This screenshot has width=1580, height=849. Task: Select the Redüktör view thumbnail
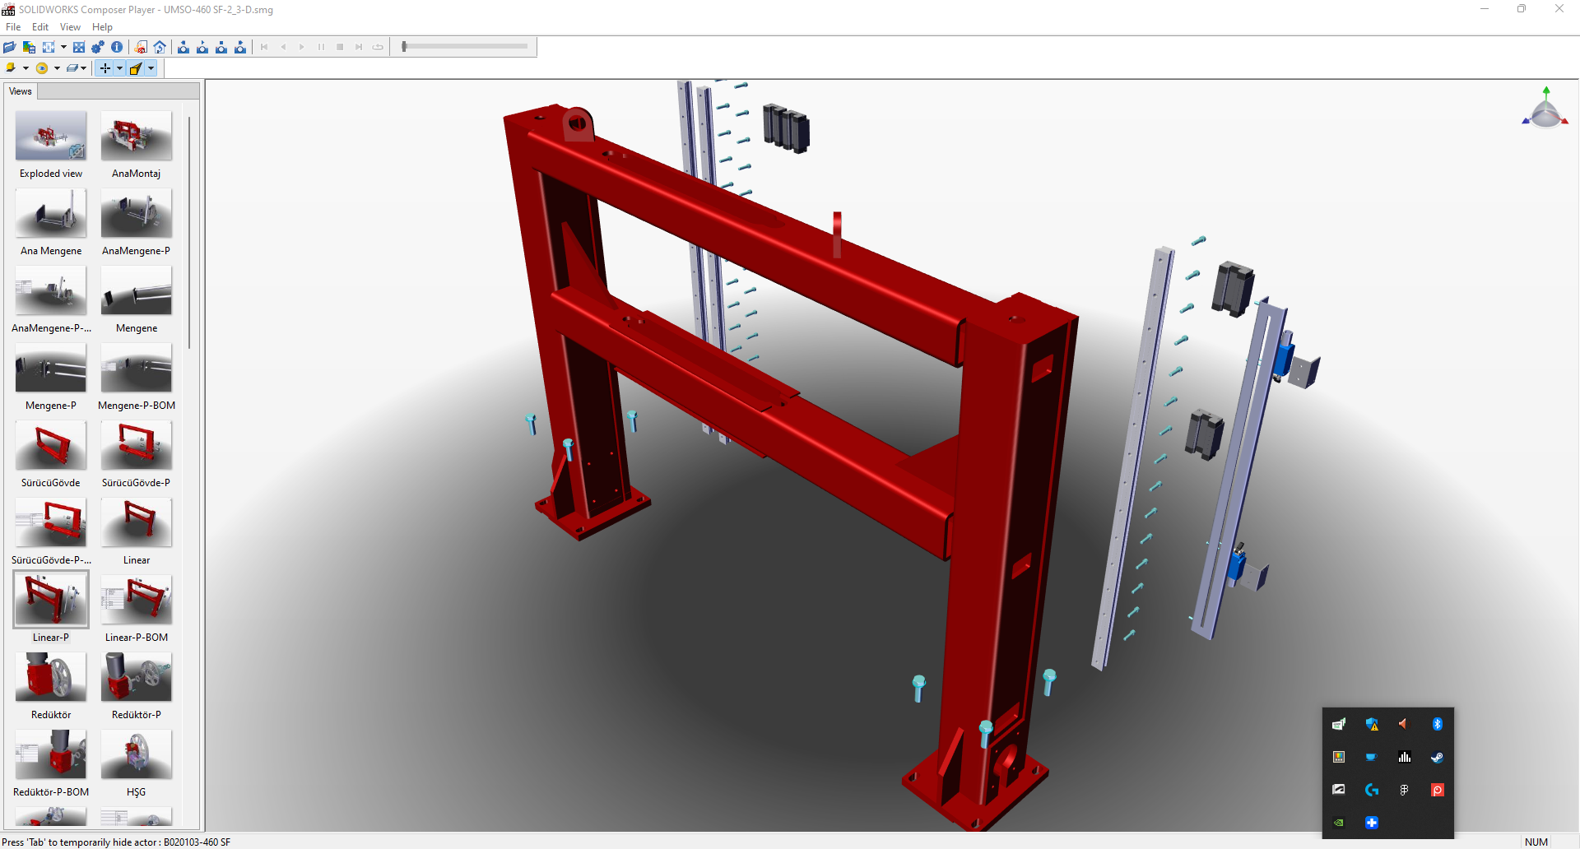tap(51, 678)
